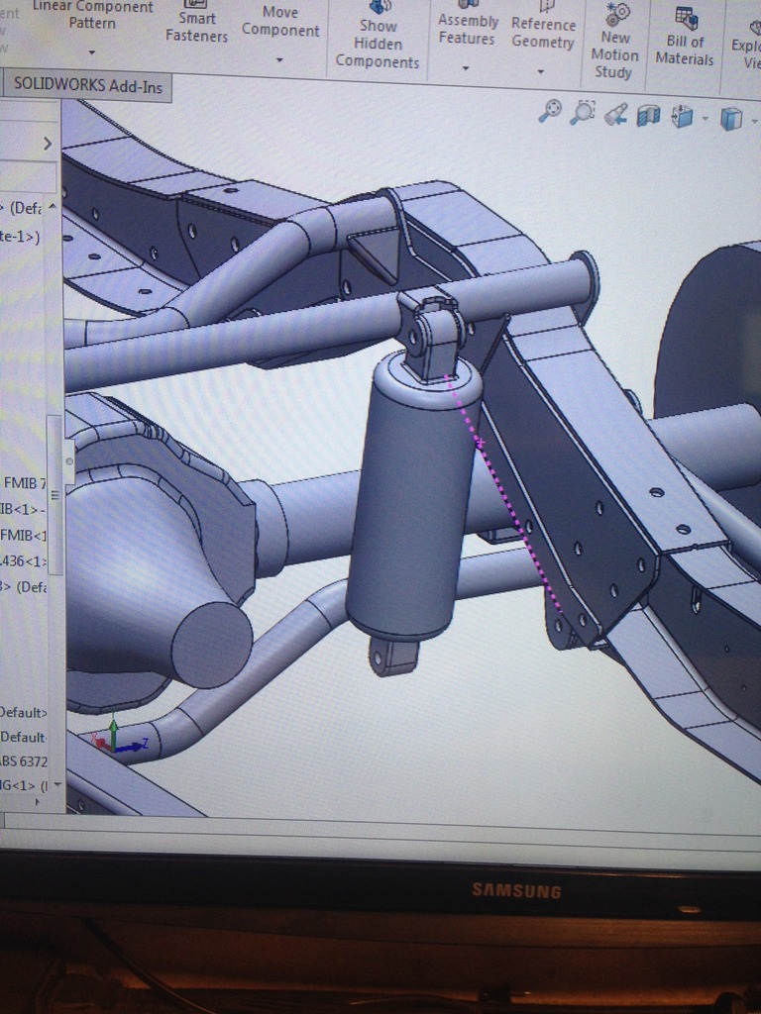761x1014 pixels.
Task: Select the Zoom to Area icon
Action: click(584, 113)
